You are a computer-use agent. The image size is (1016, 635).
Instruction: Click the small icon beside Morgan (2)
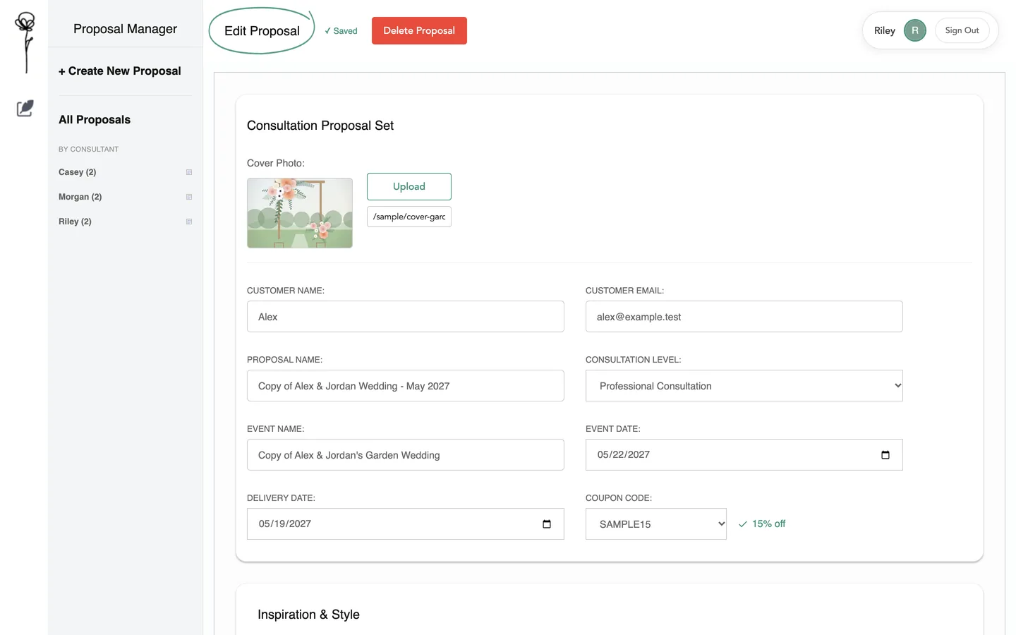click(189, 197)
